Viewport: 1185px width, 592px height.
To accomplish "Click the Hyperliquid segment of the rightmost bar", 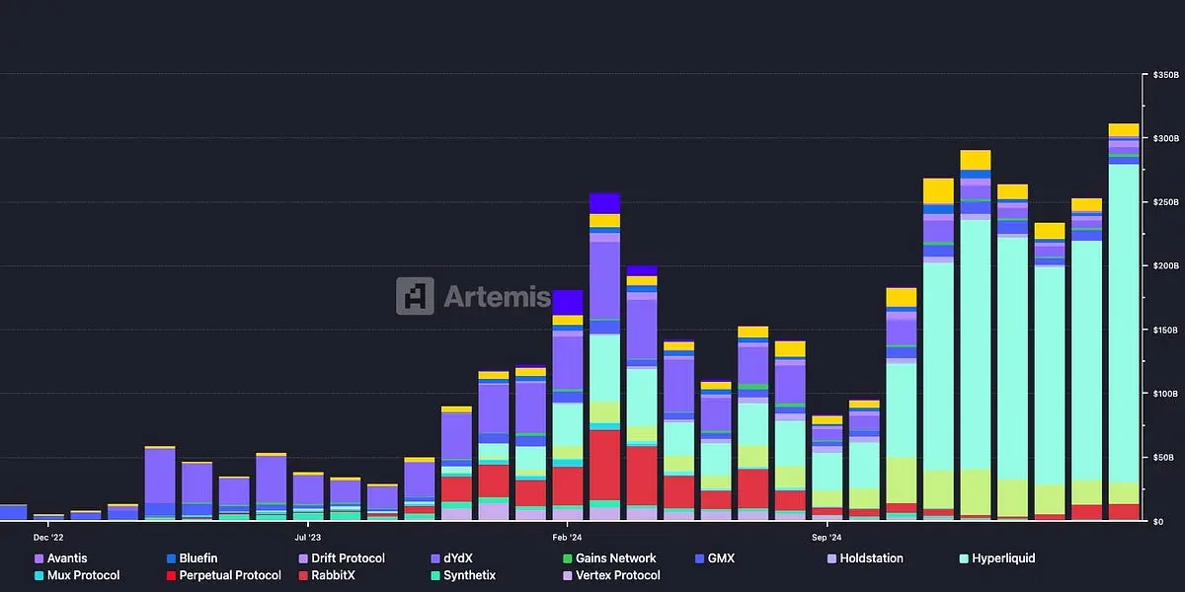I will 1124,323.
